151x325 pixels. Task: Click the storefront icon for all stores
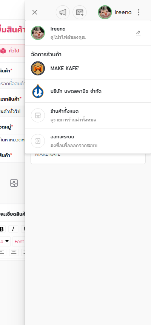(x=38, y=115)
